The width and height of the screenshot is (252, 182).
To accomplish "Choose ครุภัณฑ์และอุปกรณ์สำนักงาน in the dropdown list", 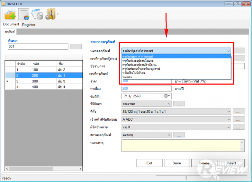I will pos(176,65).
